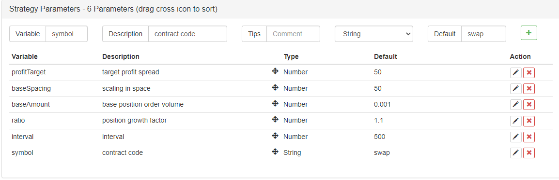
Task: Edit the symbol parameter row
Action: 515,153
